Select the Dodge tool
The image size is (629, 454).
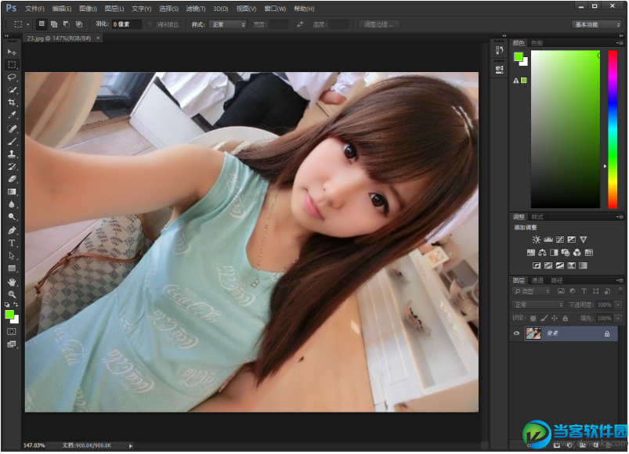(12, 217)
